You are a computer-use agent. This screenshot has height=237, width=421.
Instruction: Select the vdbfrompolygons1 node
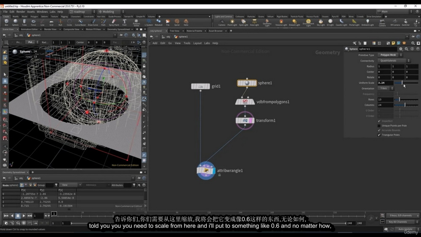click(245, 102)
